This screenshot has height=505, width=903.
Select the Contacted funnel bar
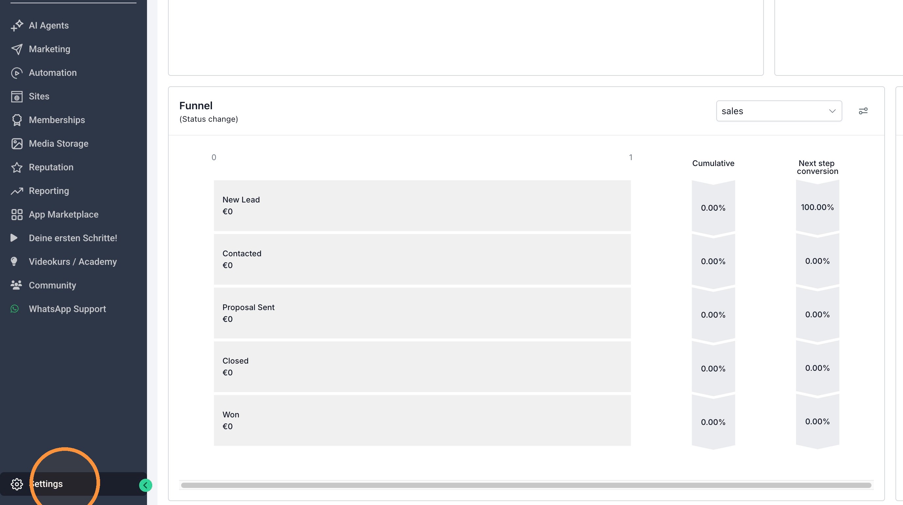pos(422,259)
